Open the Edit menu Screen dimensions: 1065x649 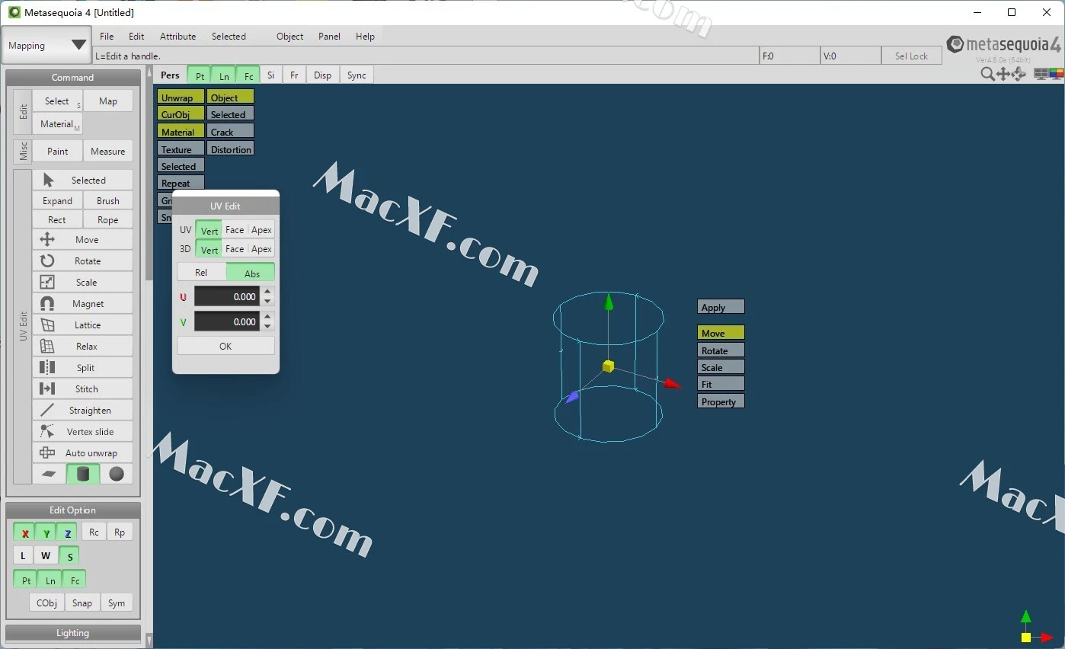[x=136, y=36]
